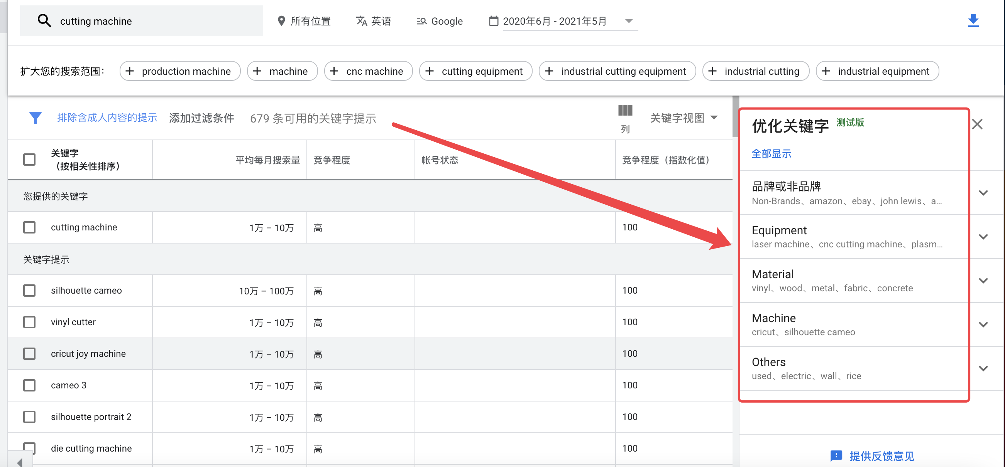Click the download arrow icon

click(973, 21)
